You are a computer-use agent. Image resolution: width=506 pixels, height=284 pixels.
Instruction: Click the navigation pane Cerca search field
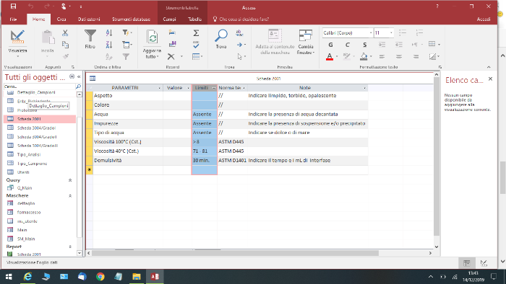click(39, 86)
